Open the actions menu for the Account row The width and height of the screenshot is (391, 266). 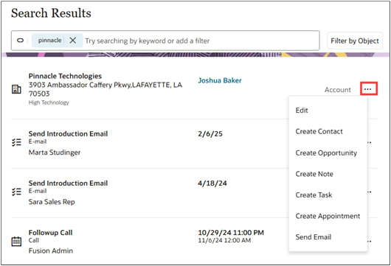point(369,88)
